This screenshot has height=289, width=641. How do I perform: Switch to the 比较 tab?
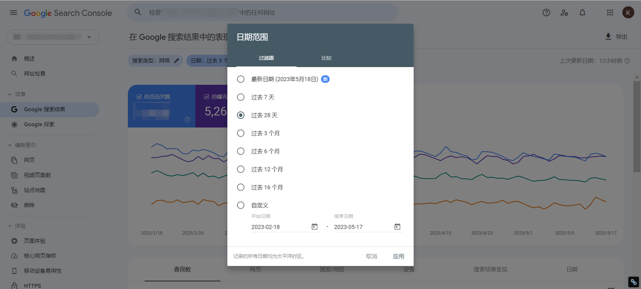tap(327, 58)
